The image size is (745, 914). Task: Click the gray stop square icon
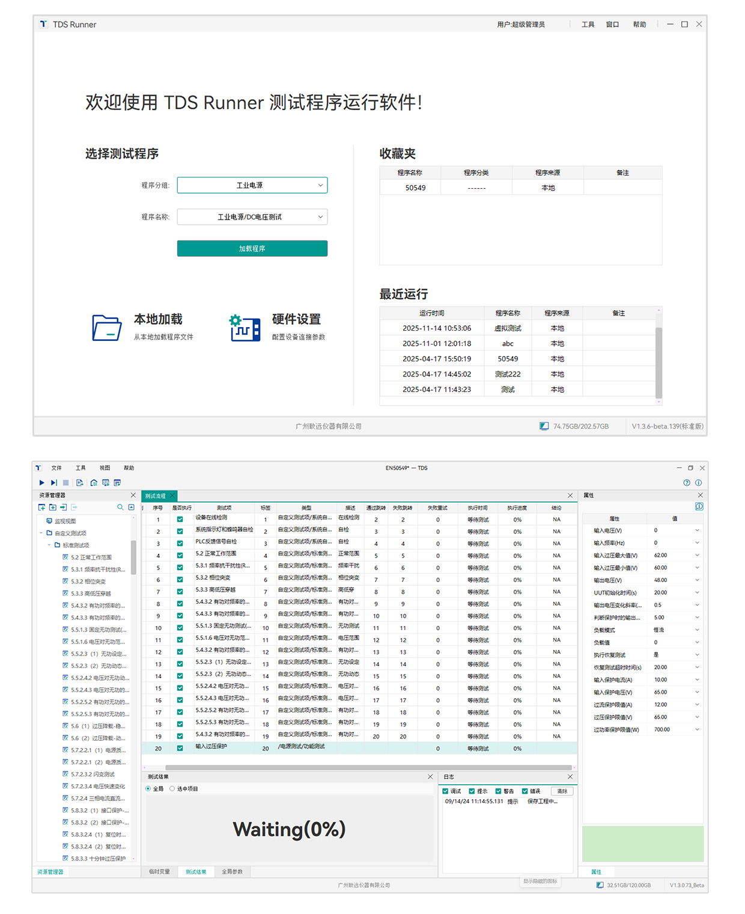click(65, 483)
